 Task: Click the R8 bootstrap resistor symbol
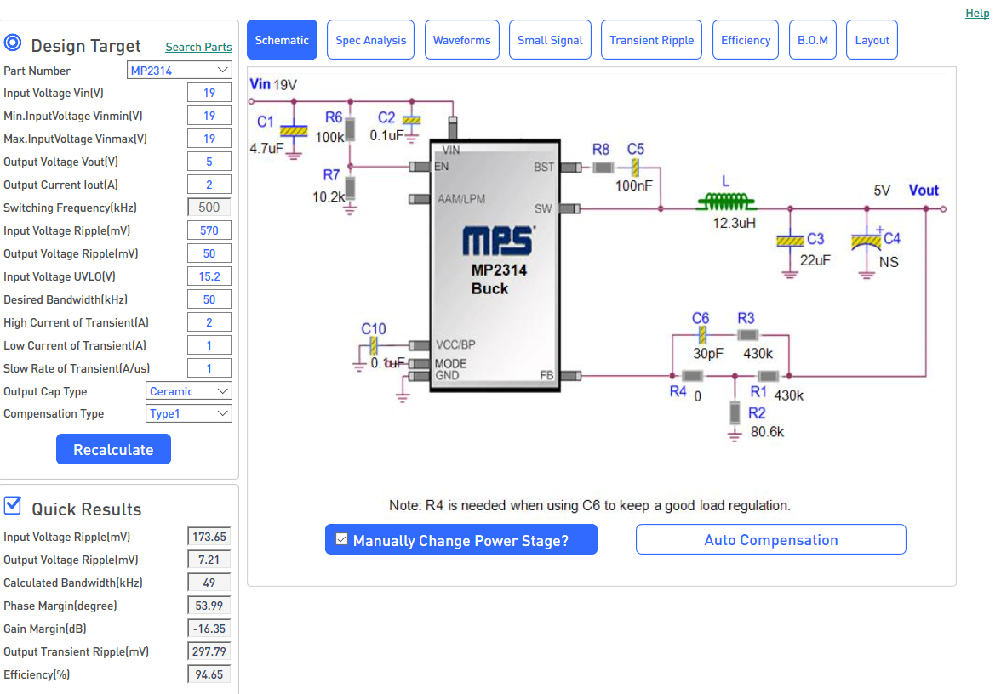(x=603, y=168)
